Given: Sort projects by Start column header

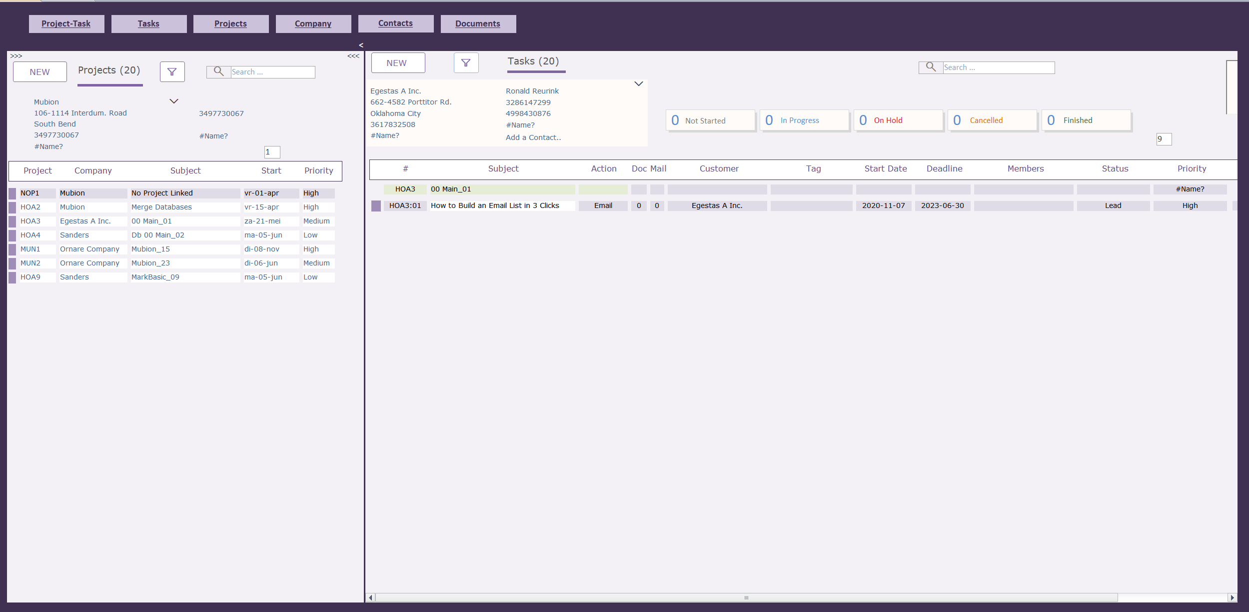Looking at the screenshot, I should pos(271,170).
